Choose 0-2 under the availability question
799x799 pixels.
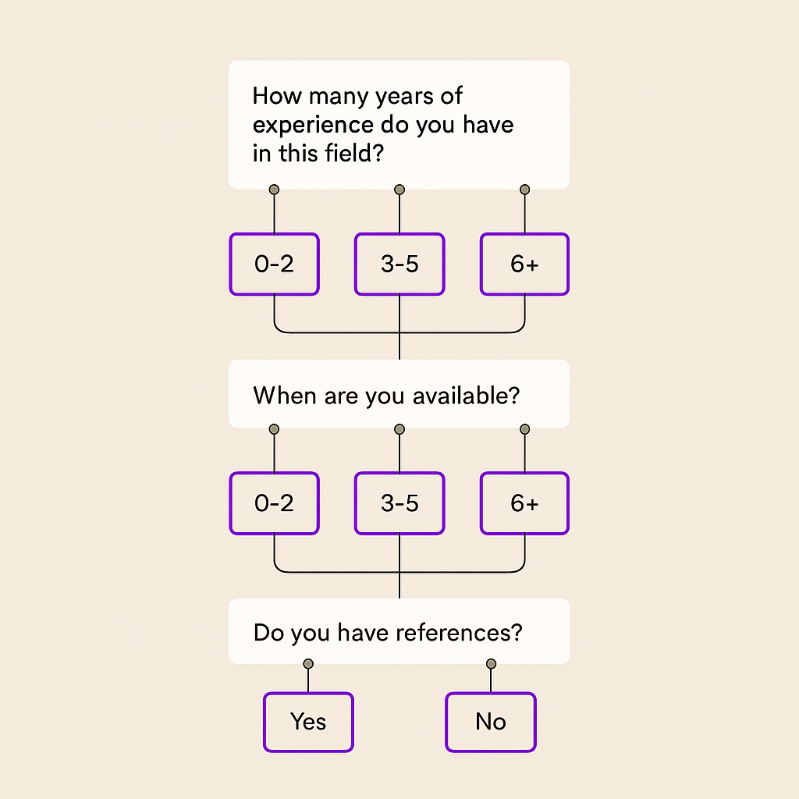pos(274,503)
